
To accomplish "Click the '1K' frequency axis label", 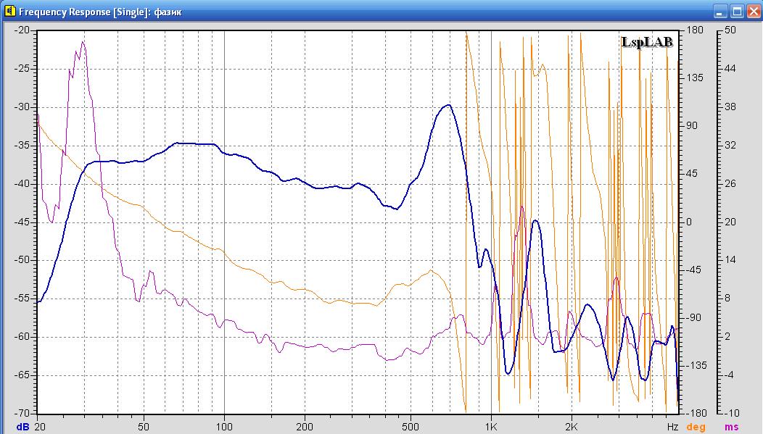I will tap(491, 427).
